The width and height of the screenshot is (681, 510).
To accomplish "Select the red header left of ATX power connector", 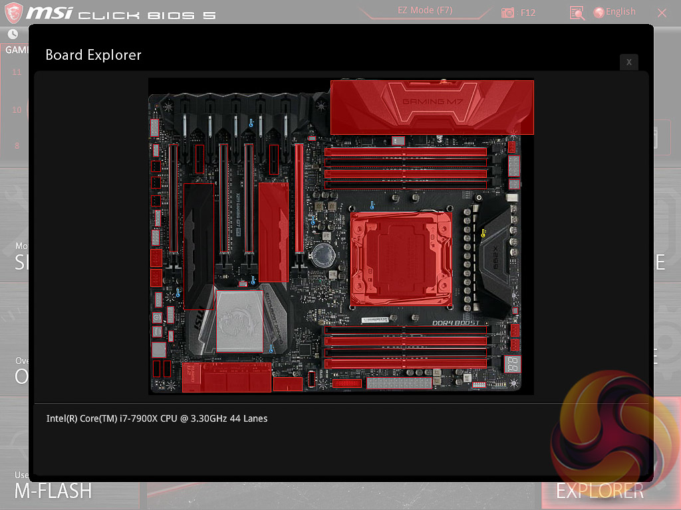I will click(x=347, y=383).
